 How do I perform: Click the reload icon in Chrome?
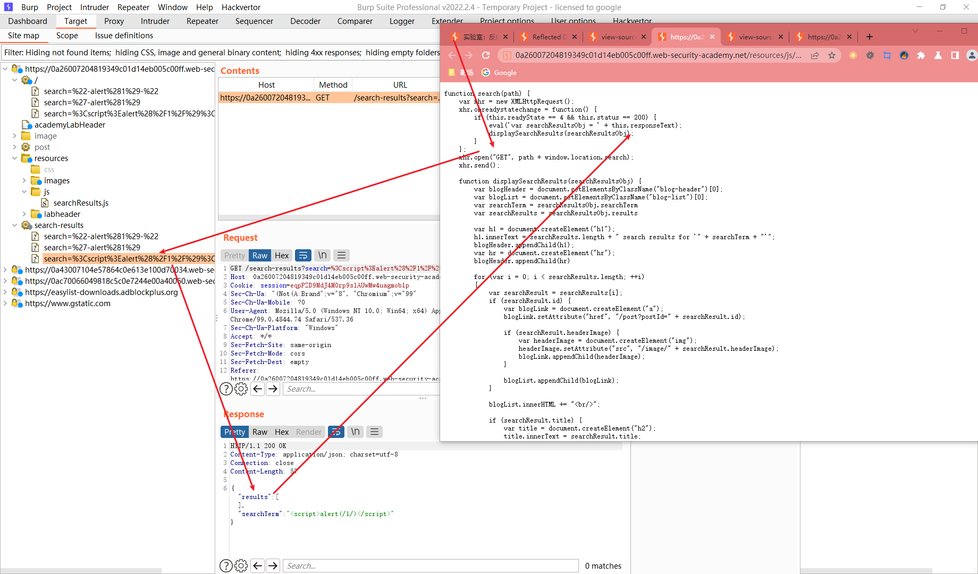[x=486, y=55]
